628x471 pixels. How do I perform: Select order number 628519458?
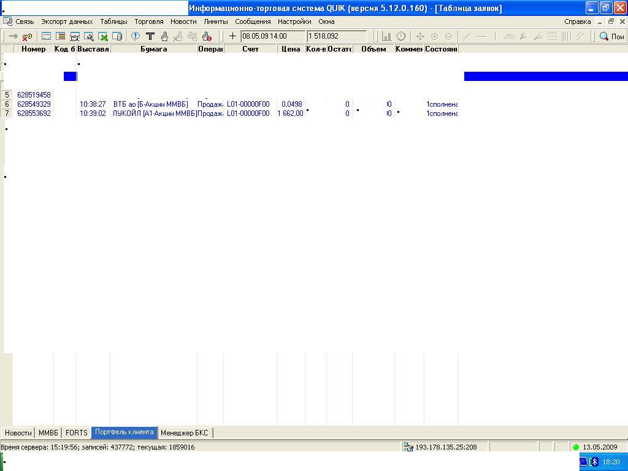click(34, 95)
